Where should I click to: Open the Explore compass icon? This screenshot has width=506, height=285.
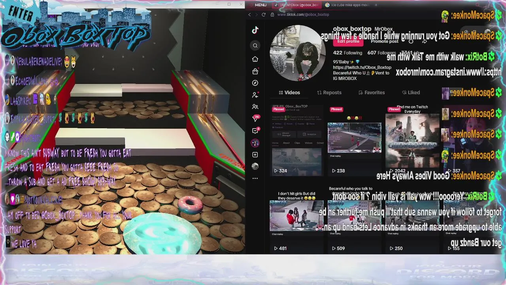255,83
